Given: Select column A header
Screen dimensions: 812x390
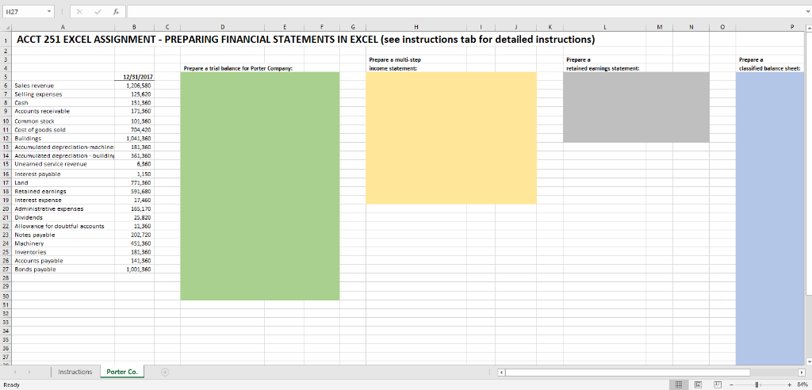Looking at the screenshot, I should point(62,28).
